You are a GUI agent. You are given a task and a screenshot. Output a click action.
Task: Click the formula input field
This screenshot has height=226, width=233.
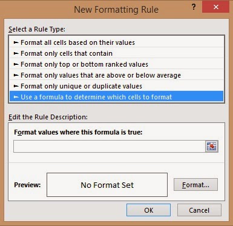[110, 146]
